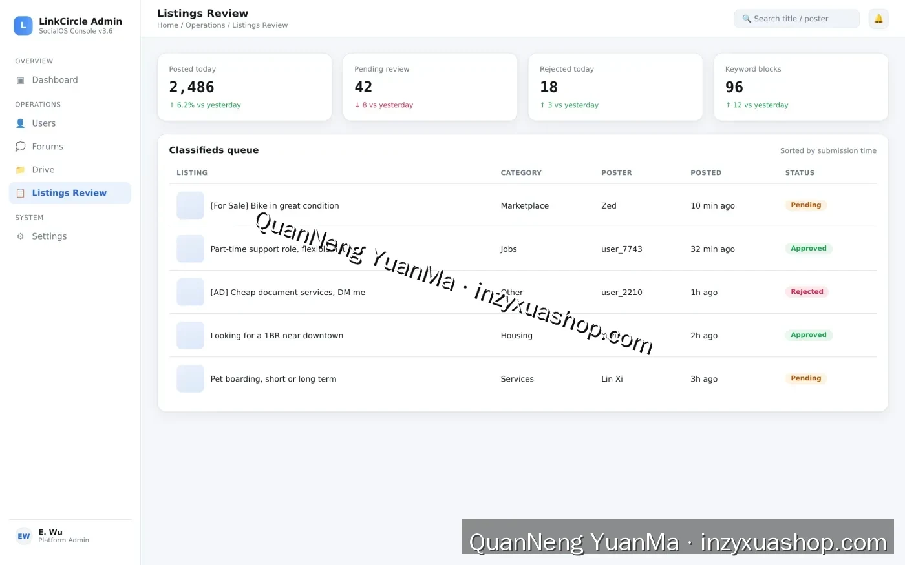Click the Housing category cell
The image size is (905, 565).
tap(516, 335)
